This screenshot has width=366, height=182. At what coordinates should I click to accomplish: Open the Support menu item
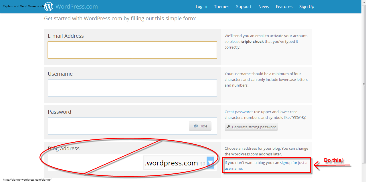coord(244,7)
